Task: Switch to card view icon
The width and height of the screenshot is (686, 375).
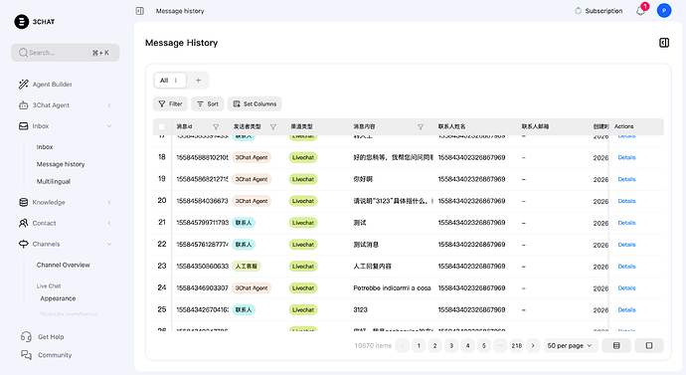Action: [x=649, y=346]
